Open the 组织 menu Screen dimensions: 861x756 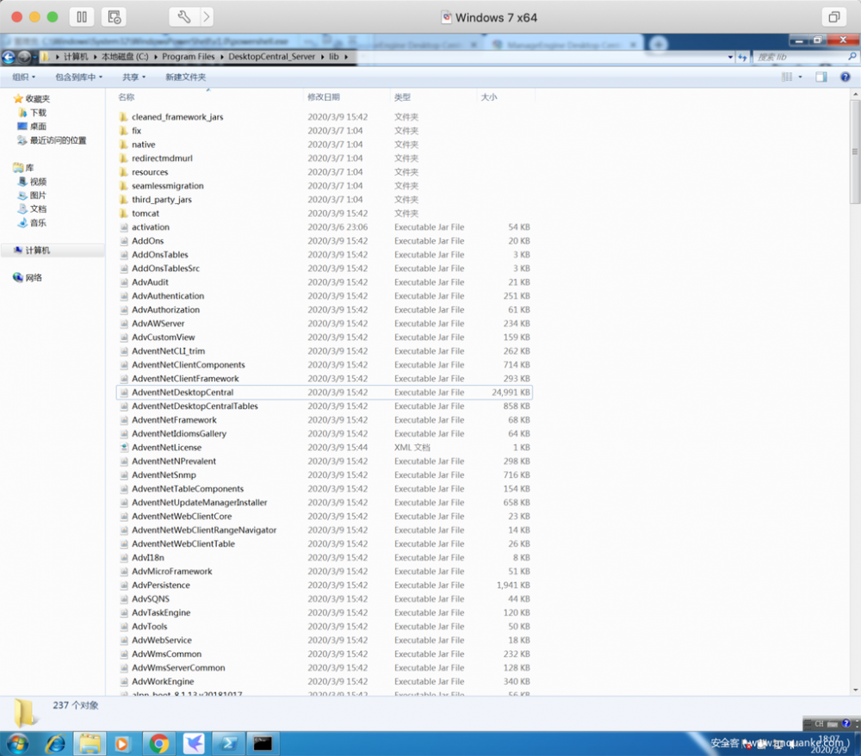(23, 77)
